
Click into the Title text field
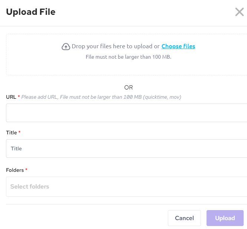[x=126, y=148]
